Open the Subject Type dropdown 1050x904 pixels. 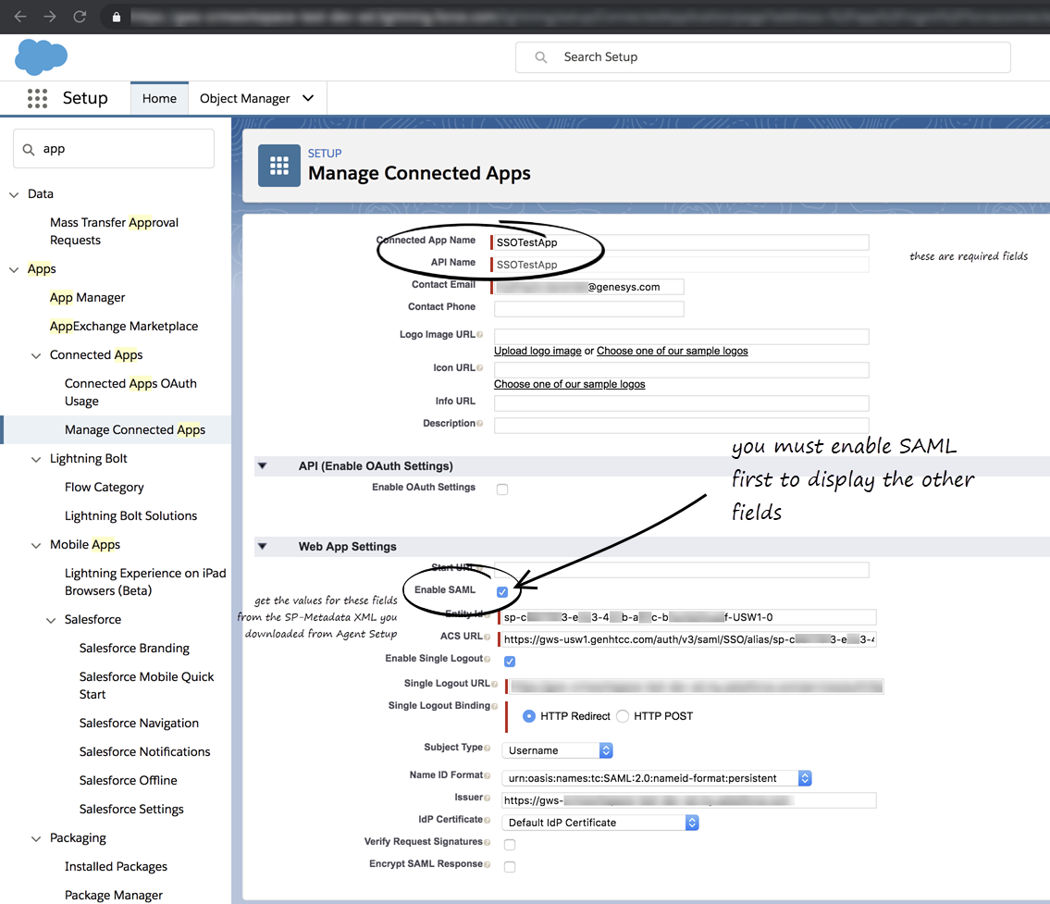pyautogui.click(x=557, y=750)
